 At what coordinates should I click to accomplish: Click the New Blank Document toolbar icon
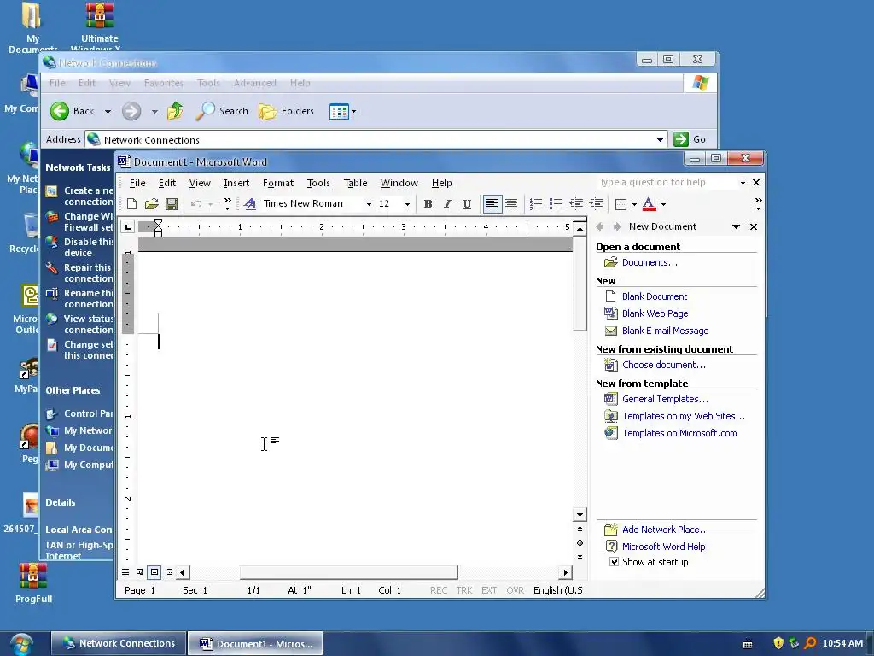tap(132, 204)
